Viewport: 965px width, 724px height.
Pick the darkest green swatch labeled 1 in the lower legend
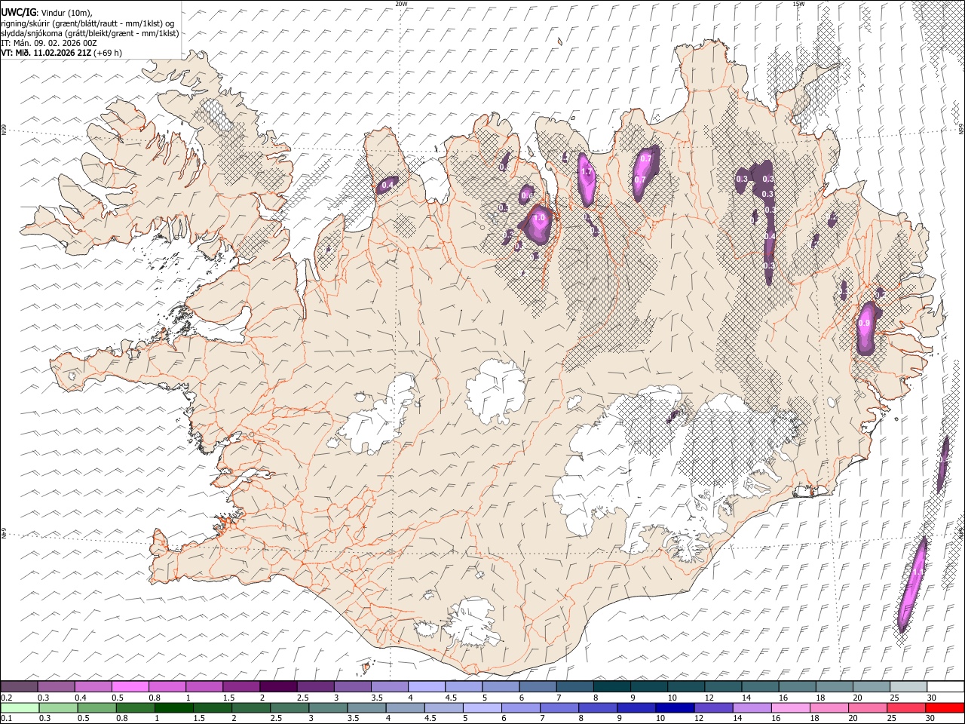173,707
